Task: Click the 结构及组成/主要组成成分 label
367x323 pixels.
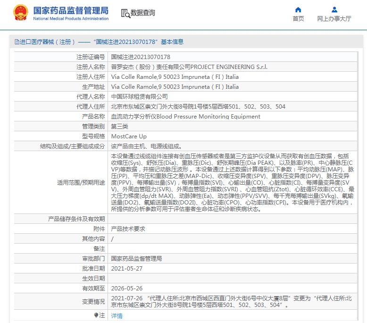Action: pyautogui.click(x=72, y=146)
